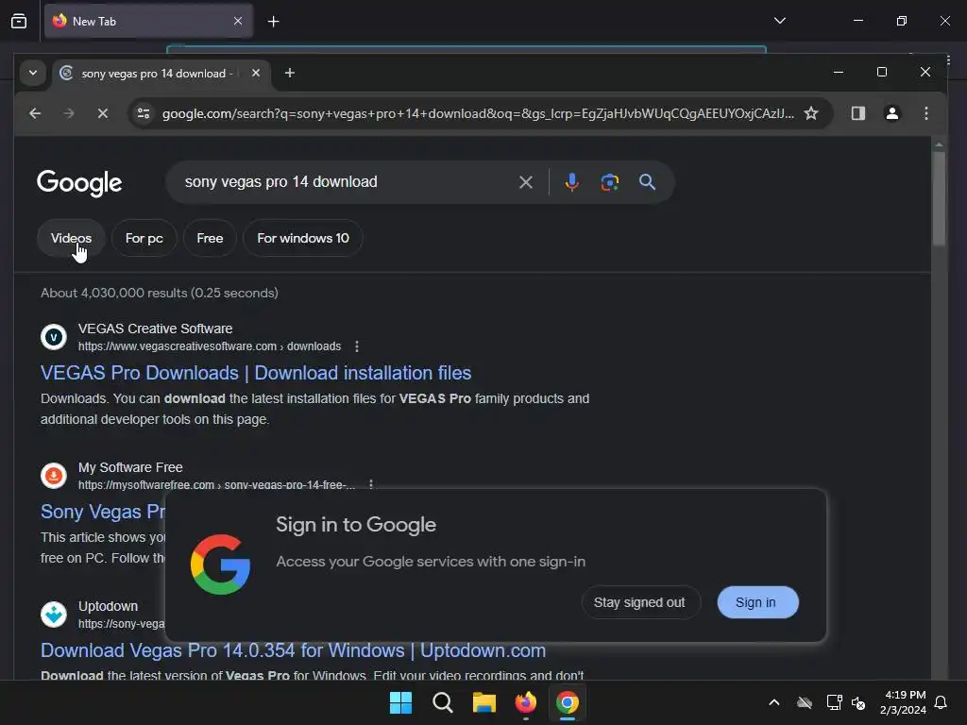This screenshot has width=967, height=725.
Task: Click the Chrome address bar URL
Action: coord(478,113)
